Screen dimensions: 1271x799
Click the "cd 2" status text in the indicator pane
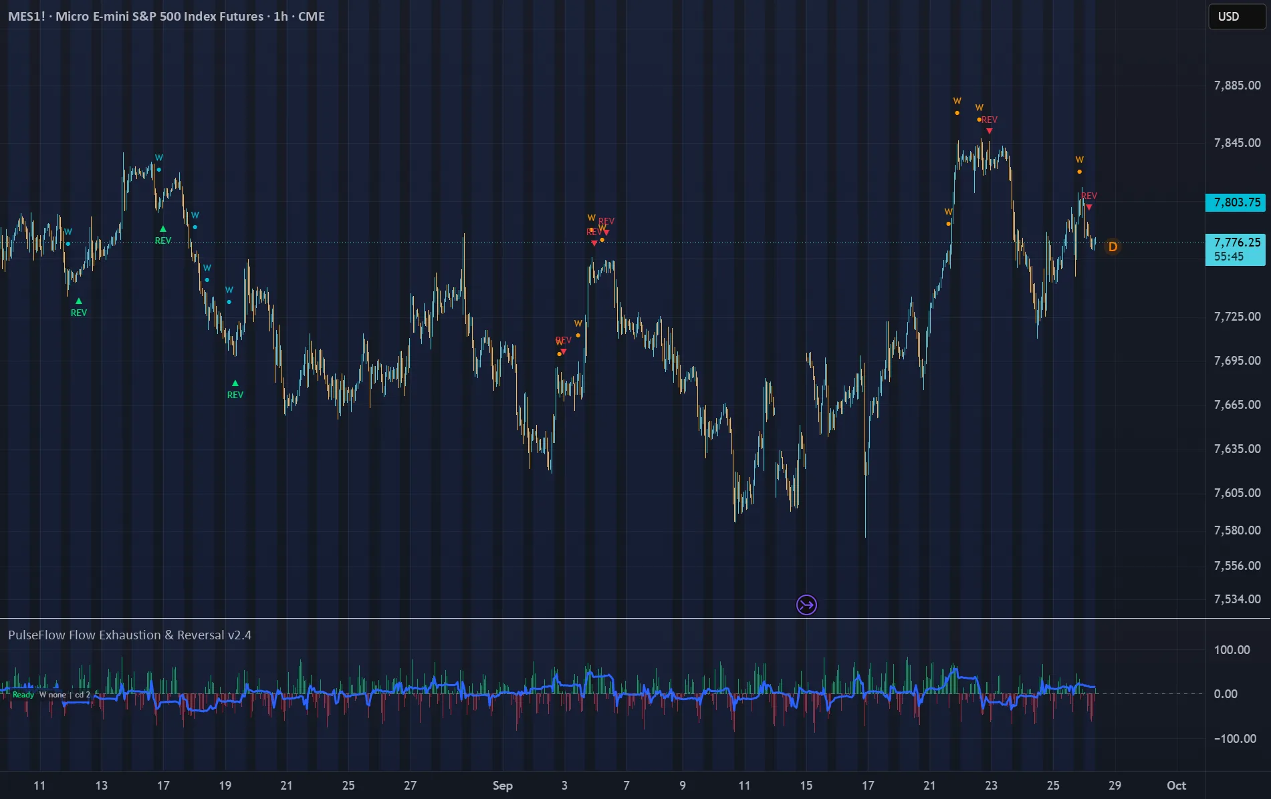pyautogui.click(x=82, y=695)
